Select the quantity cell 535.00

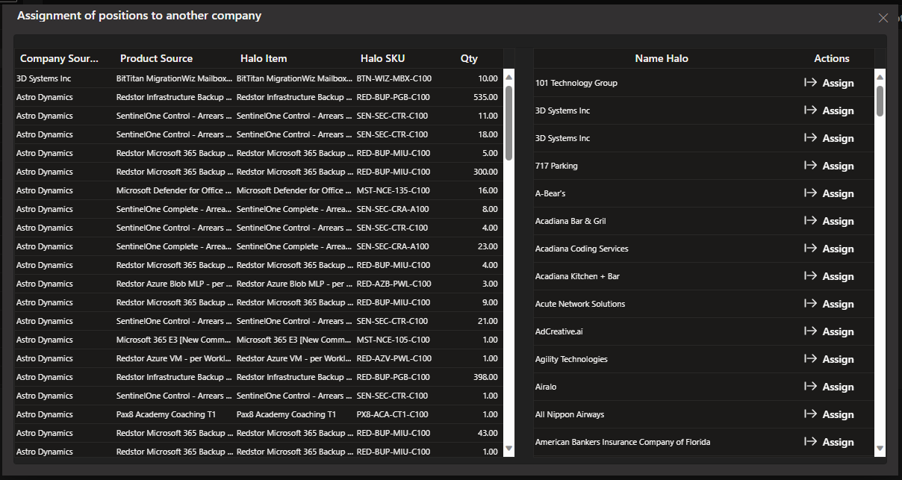click(x=485, y=97)
